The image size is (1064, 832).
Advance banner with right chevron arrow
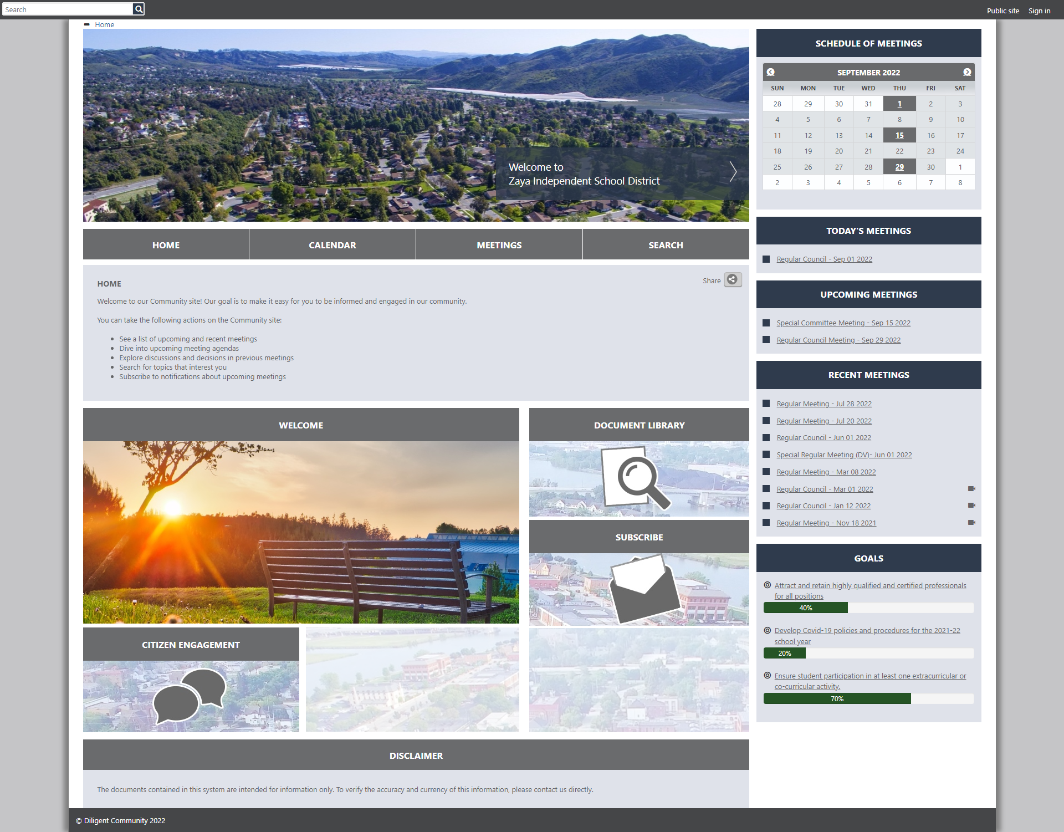(733, 172)
